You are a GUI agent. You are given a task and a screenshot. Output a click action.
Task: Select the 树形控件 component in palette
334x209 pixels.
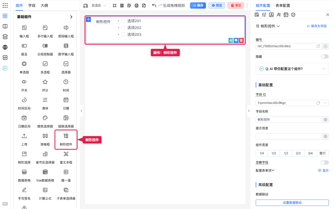(x=66, y=140)
